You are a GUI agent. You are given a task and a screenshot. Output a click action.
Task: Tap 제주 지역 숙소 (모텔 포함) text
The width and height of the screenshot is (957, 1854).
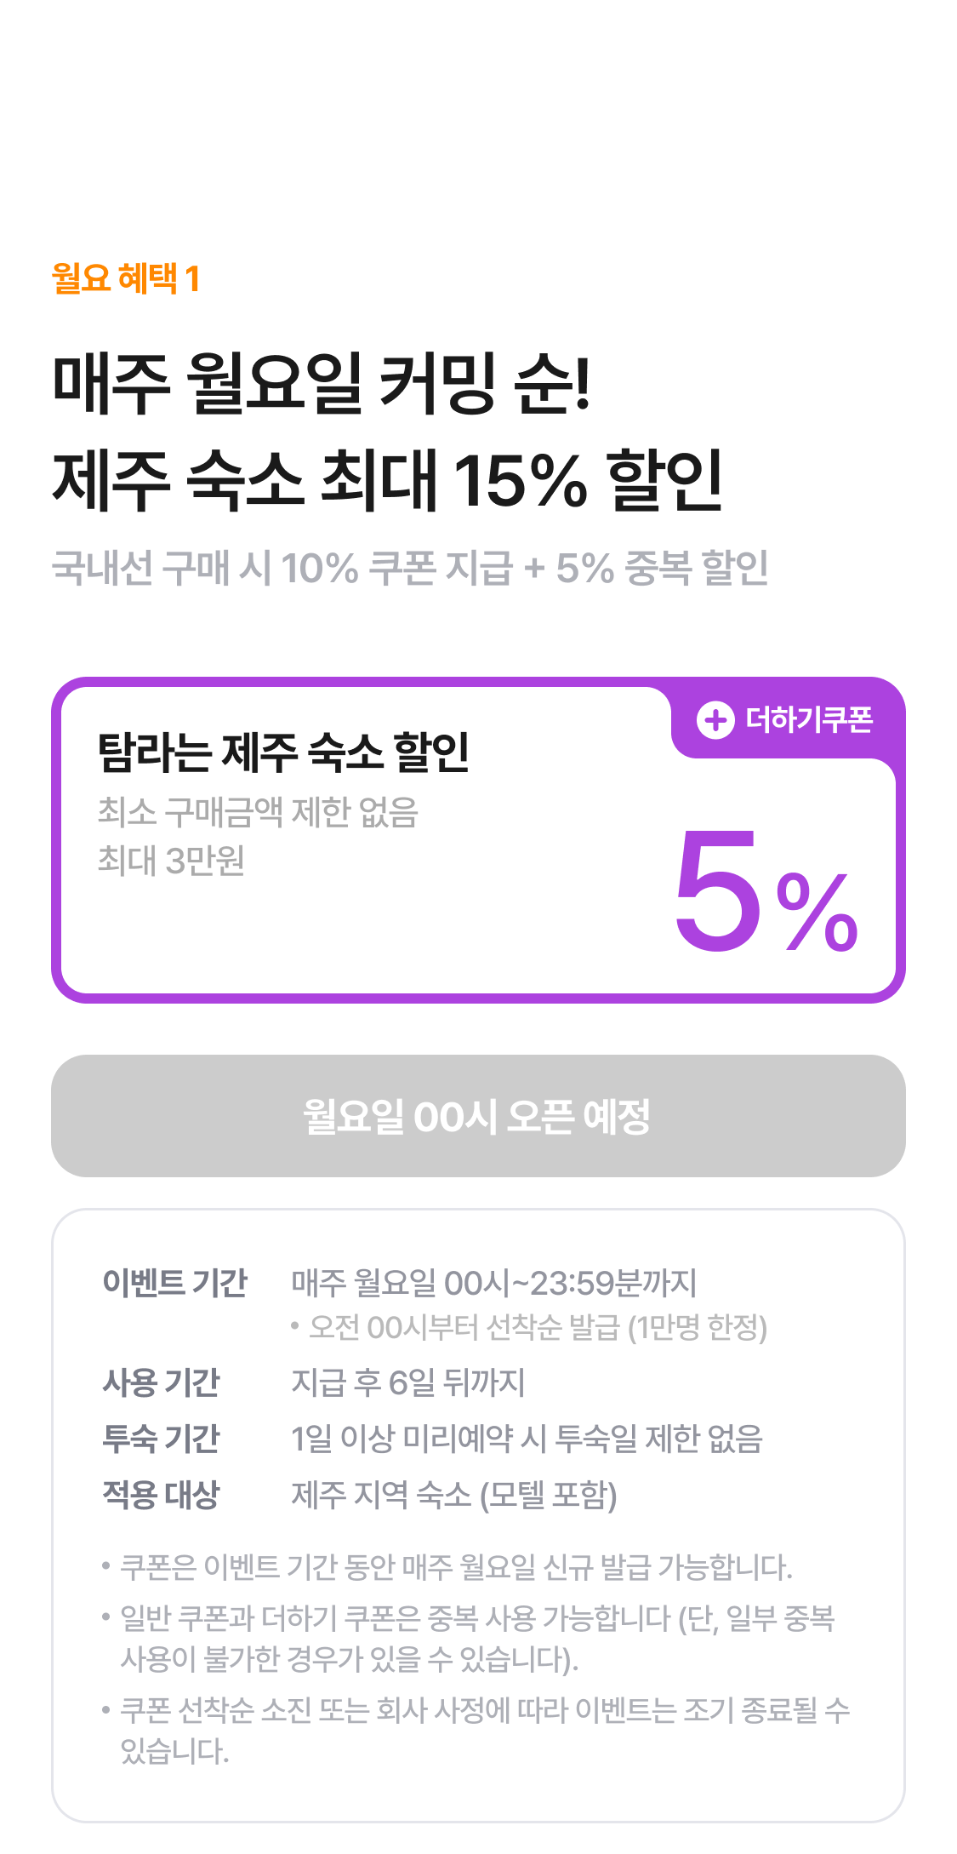pos(453,1495)
